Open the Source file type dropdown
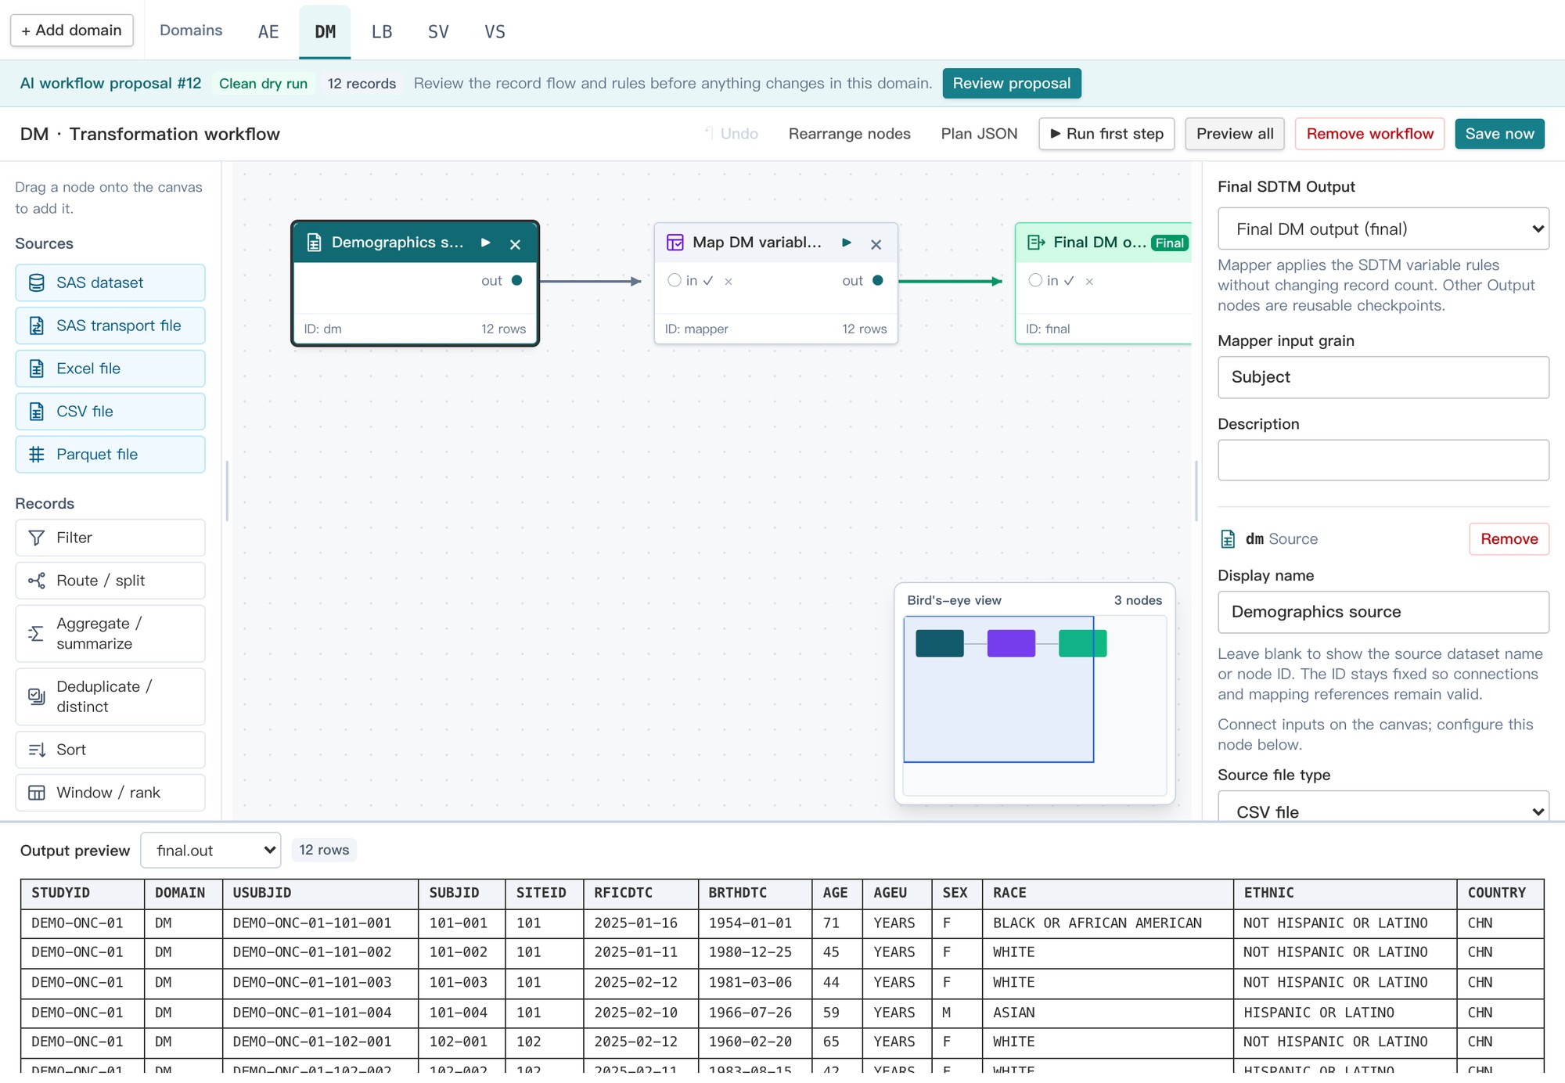The width and height of the screenshot is (1565, 1083). pos(1383,808)
